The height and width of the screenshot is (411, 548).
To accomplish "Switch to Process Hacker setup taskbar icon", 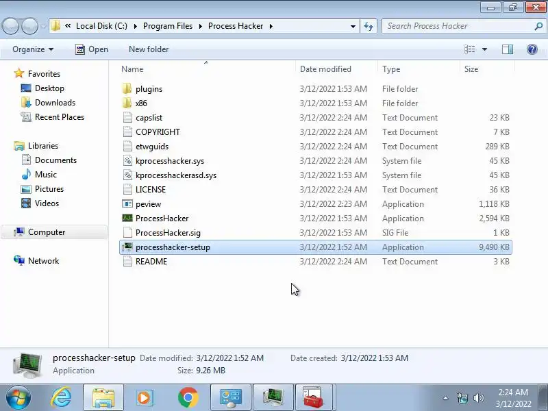I will pyautogui.click(x=273, y=398).
